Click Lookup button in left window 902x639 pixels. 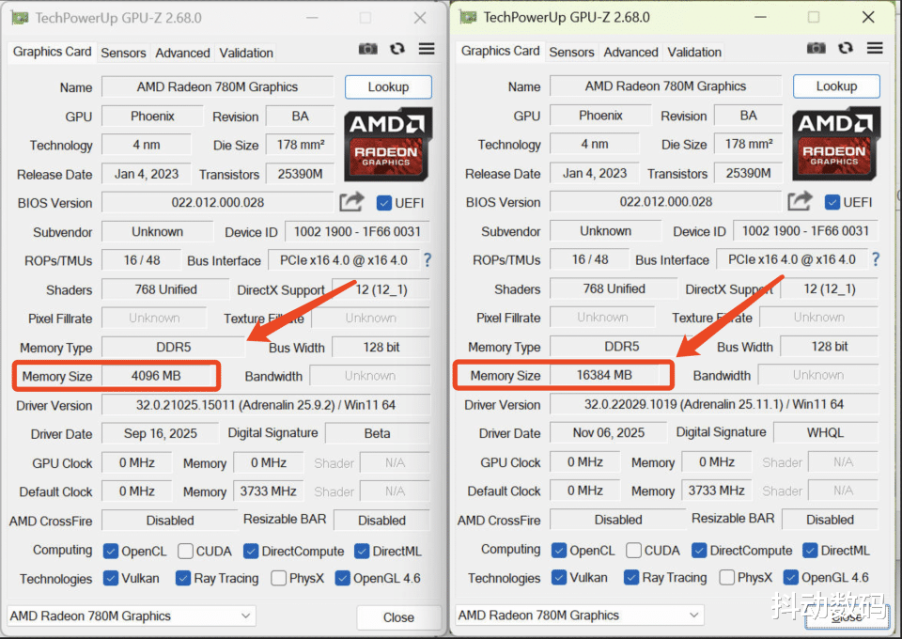pyautogui.click(x=388, y=86)
